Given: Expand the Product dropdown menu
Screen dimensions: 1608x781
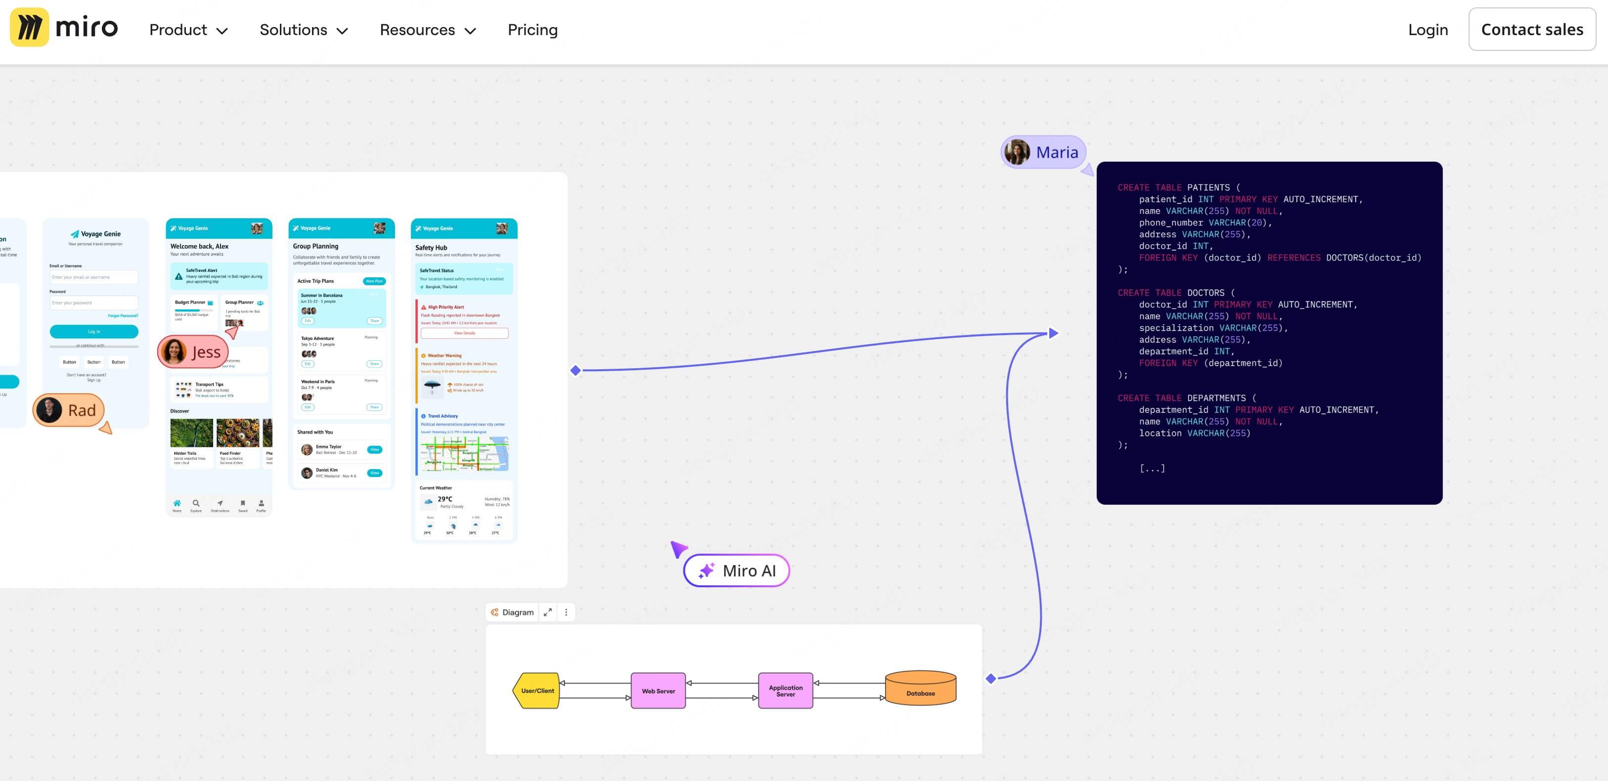Looking at the screenshot, I should click(x=188, y=30).
